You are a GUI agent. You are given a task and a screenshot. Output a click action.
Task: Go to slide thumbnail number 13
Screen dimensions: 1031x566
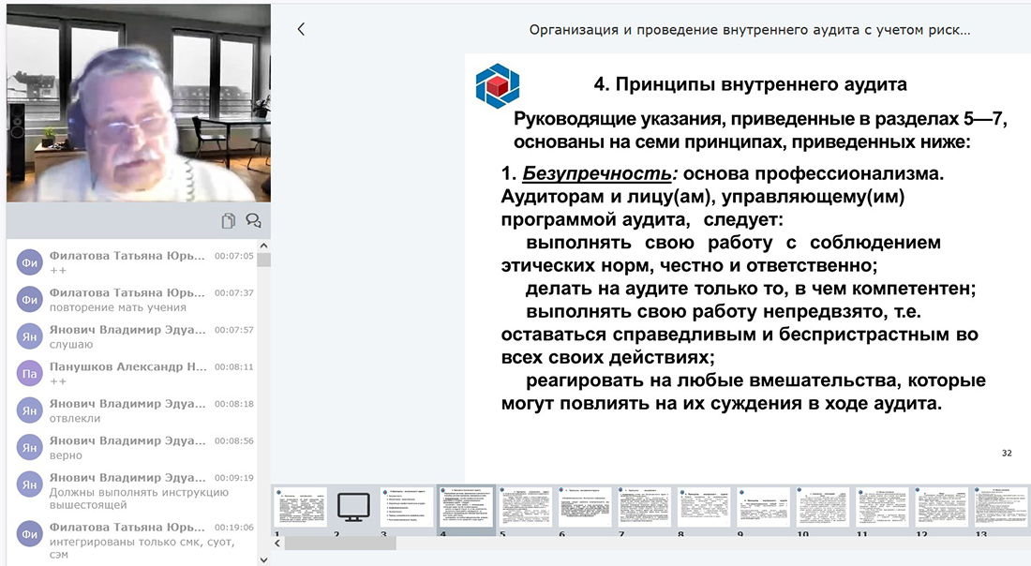(1000, 507)
